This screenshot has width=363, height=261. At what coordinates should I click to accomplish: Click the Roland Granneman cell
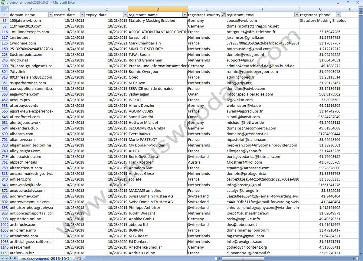[x=158, y=60]
